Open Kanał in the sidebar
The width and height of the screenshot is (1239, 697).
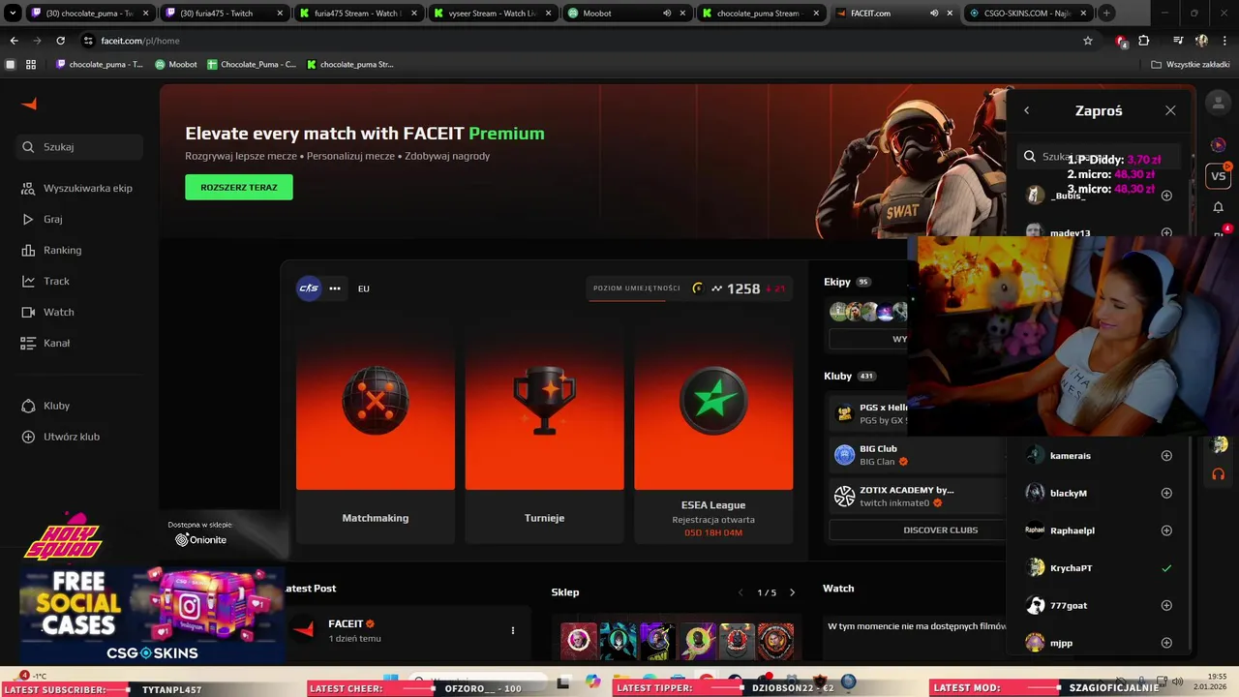point(46,343)
